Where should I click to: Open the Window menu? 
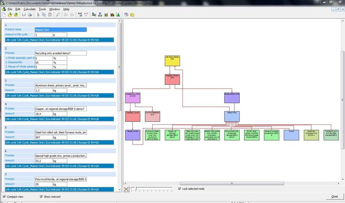[x=55, y=9]
